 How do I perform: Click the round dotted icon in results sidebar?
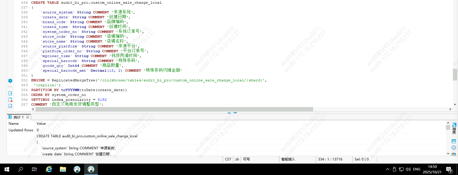click(454, 148)
